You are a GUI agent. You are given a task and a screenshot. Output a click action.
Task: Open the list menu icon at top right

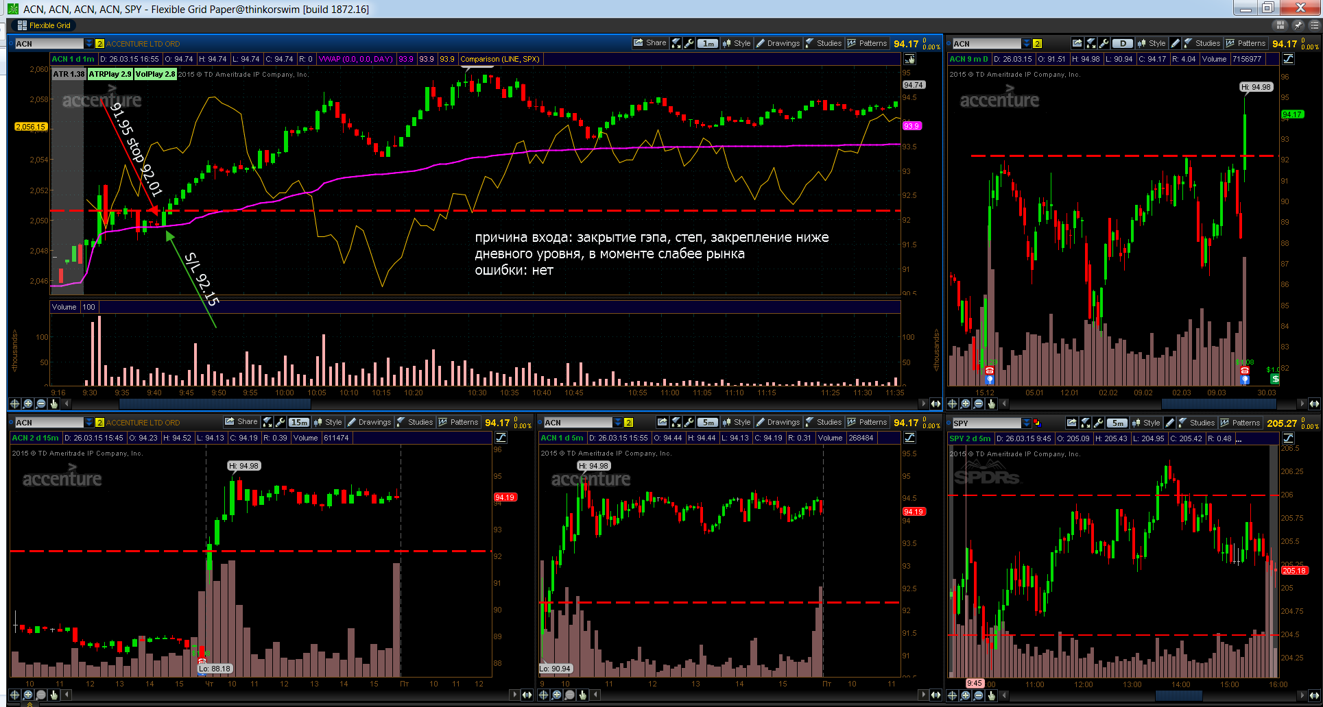(x=1314, y=25)
